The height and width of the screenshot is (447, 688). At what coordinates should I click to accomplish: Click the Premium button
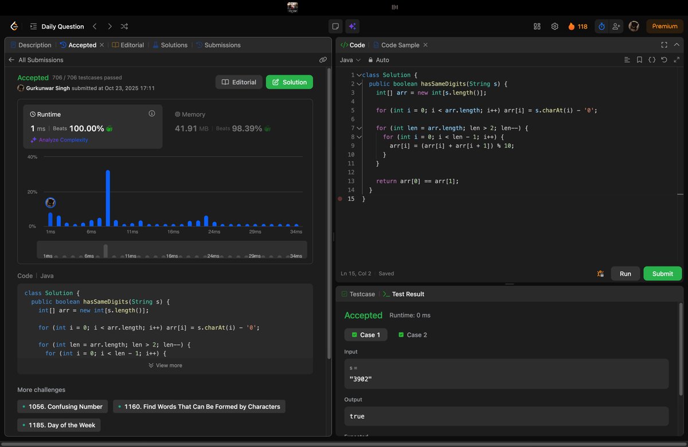pyautogui.click(x=665, y=26)
